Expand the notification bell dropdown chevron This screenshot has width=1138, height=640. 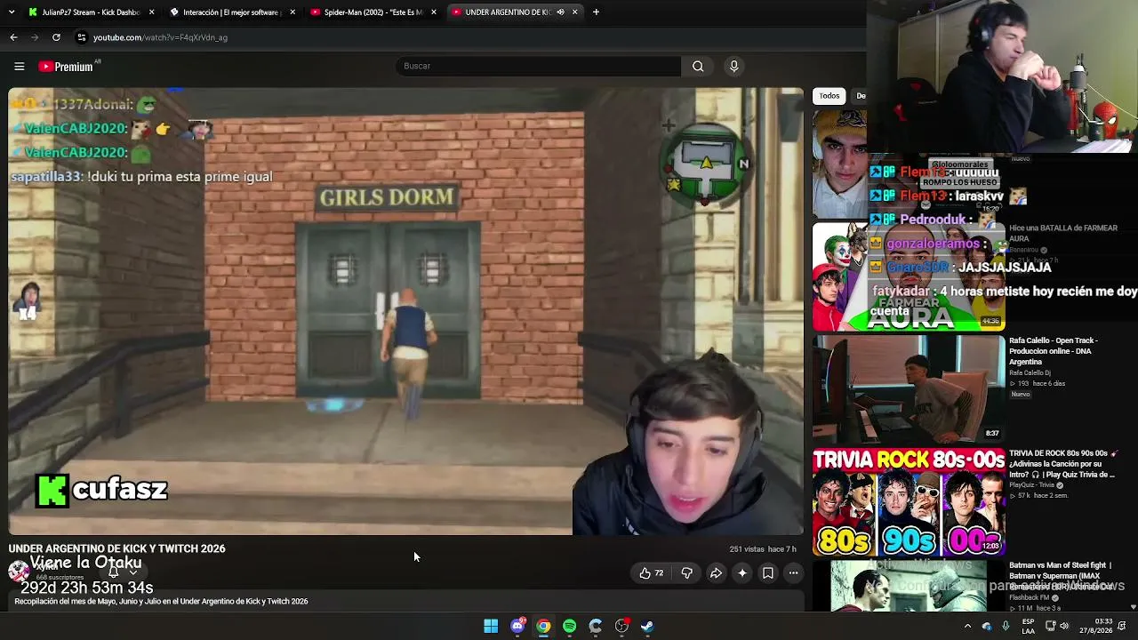tap(133, 572)
